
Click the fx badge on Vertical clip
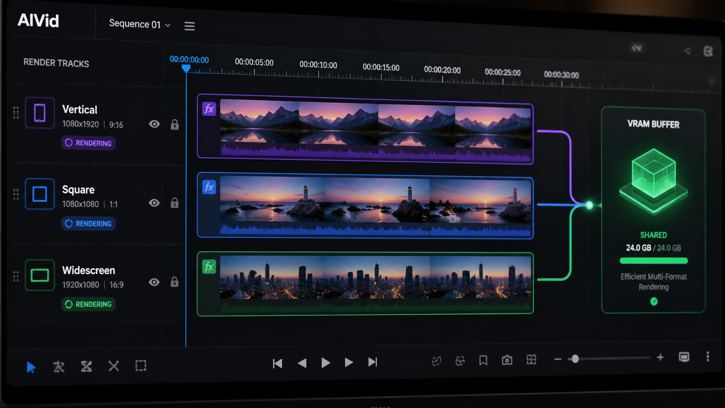(209, 108)
